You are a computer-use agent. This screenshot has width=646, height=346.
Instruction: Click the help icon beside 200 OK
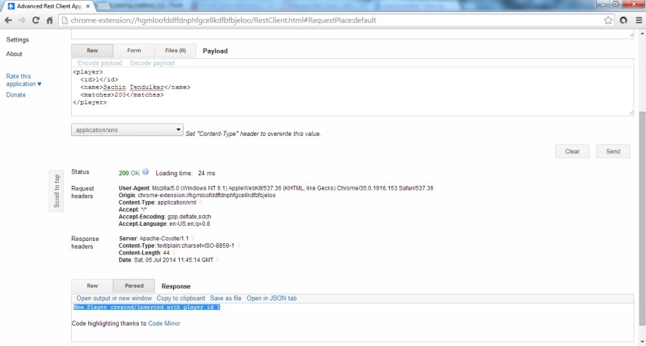coord(145,172)
